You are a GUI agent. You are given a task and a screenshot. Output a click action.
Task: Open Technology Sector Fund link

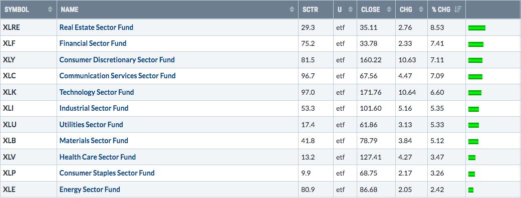click(97, 92)
